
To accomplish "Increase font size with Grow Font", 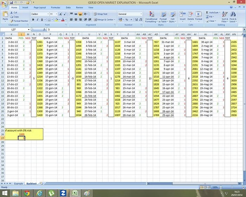I will (x=60, y=14).
